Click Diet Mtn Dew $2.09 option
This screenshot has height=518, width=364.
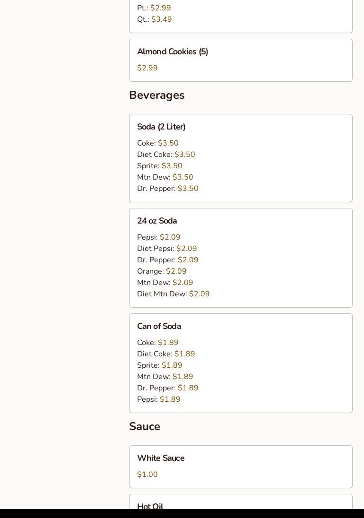[x=173, y=294]
